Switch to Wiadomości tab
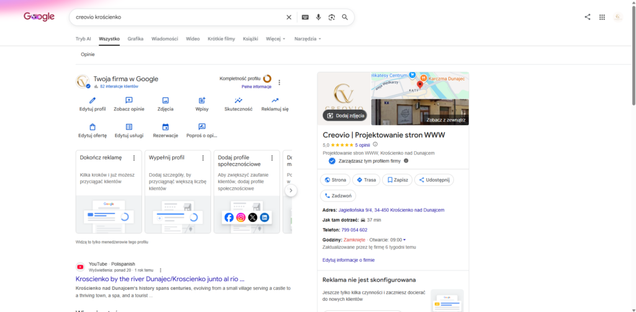Viewport: 636px width, 312px height. [165, 39]
